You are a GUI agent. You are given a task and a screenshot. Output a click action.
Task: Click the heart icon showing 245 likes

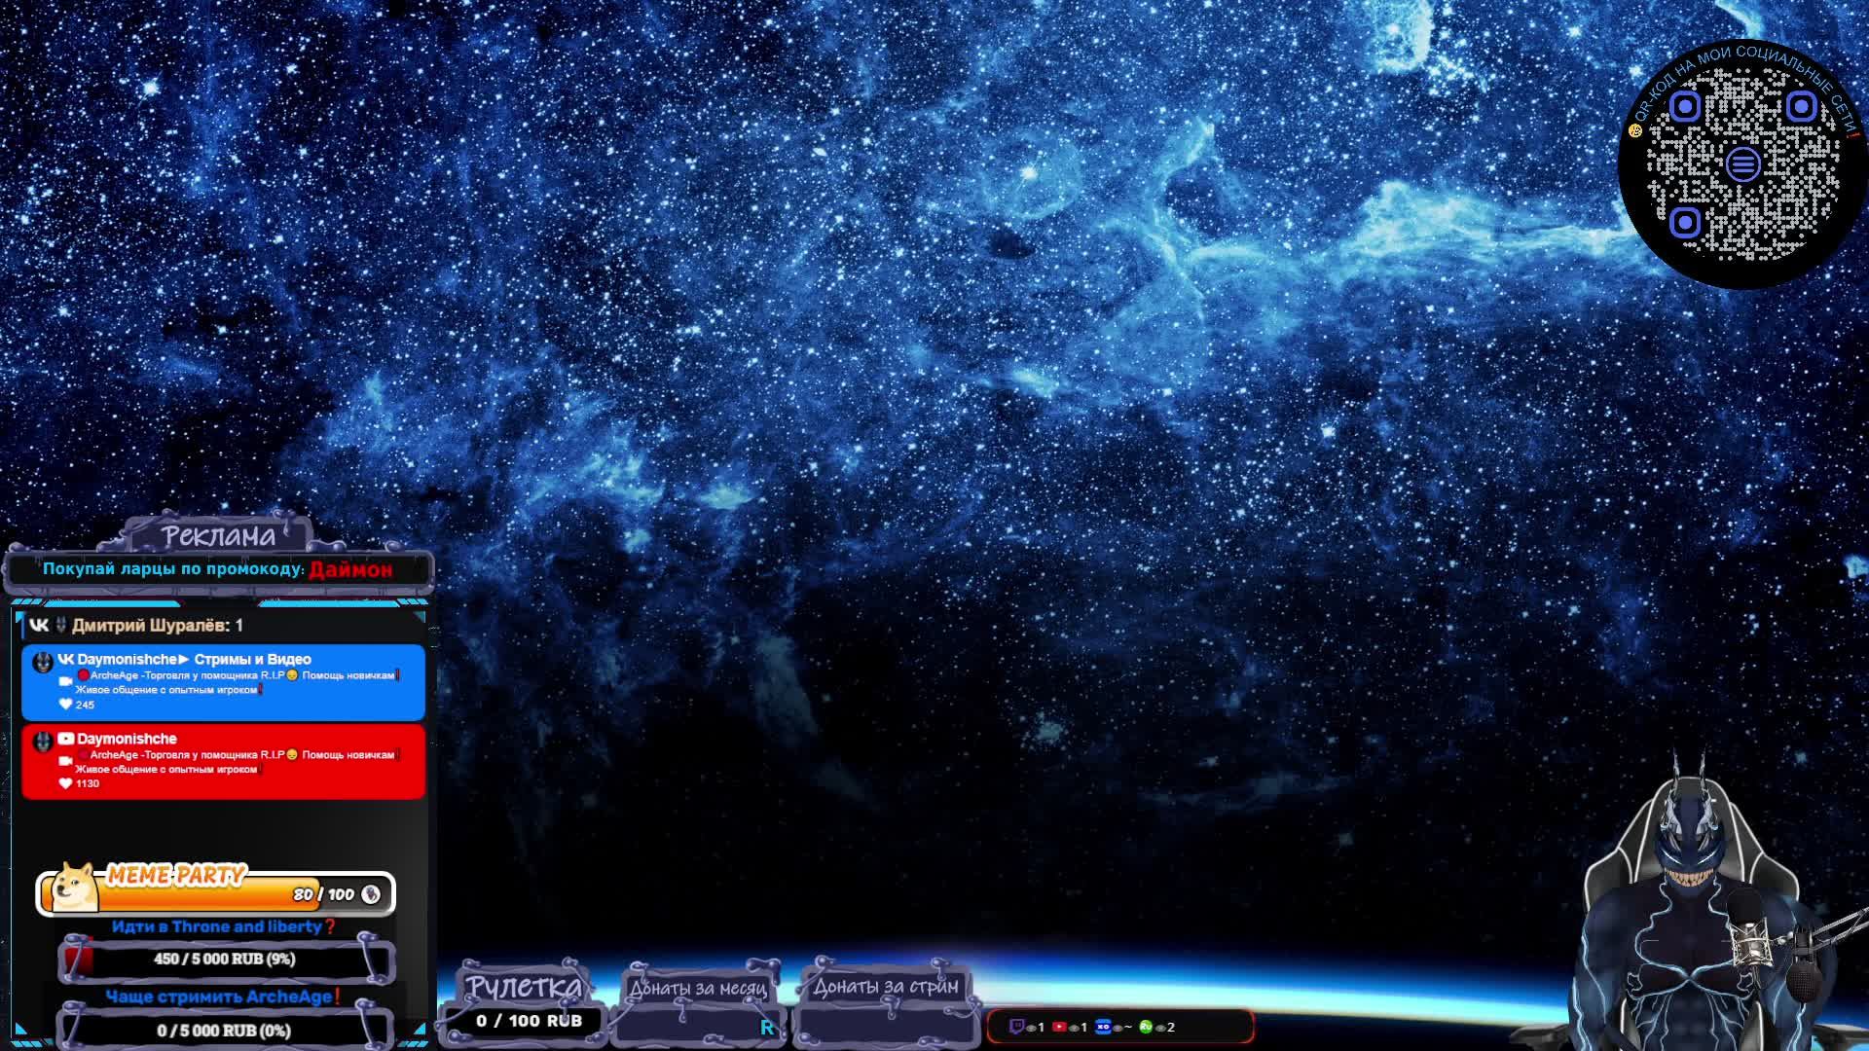tap(65, 705)
